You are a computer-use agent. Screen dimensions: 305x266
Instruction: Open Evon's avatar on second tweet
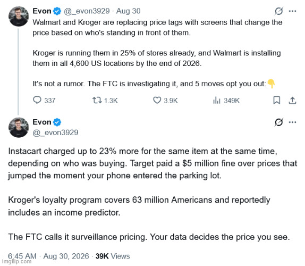click(x=19, y=128)
